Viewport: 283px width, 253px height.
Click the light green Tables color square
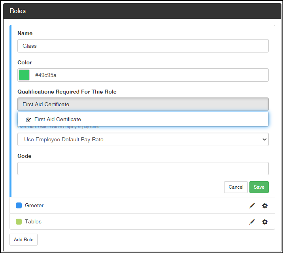click(19, 222)
